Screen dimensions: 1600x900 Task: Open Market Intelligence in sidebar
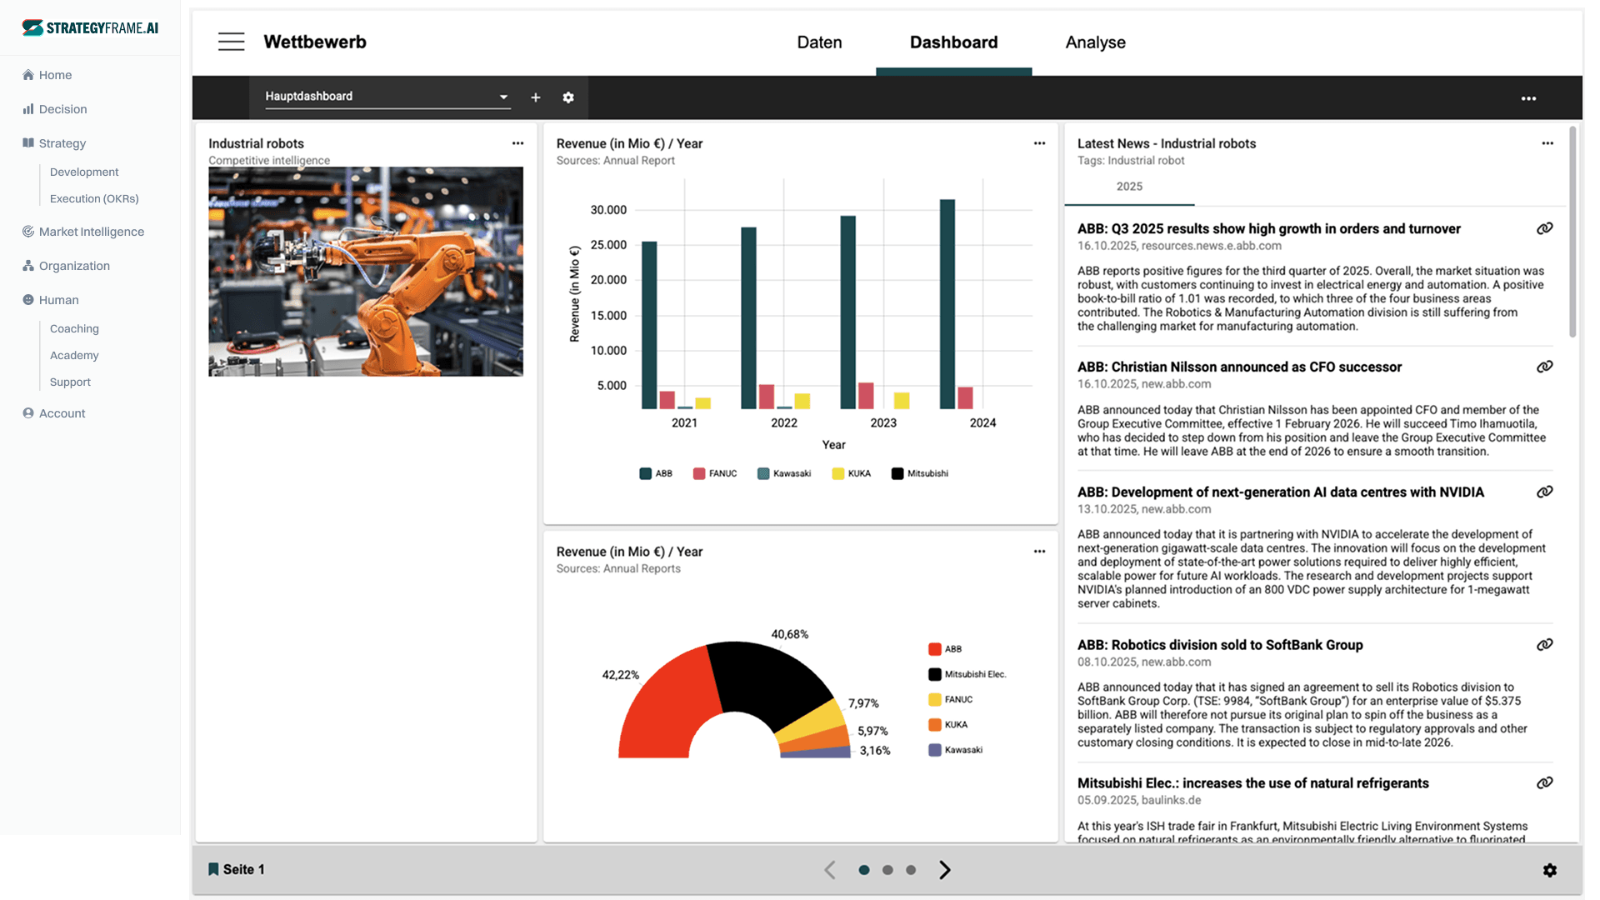[91, 232]
